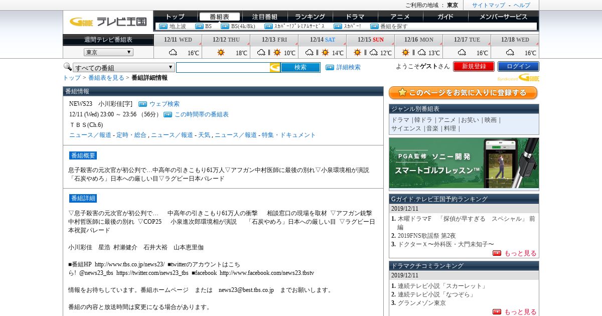Select the 12/15 SUN date column

pos(370,40)
